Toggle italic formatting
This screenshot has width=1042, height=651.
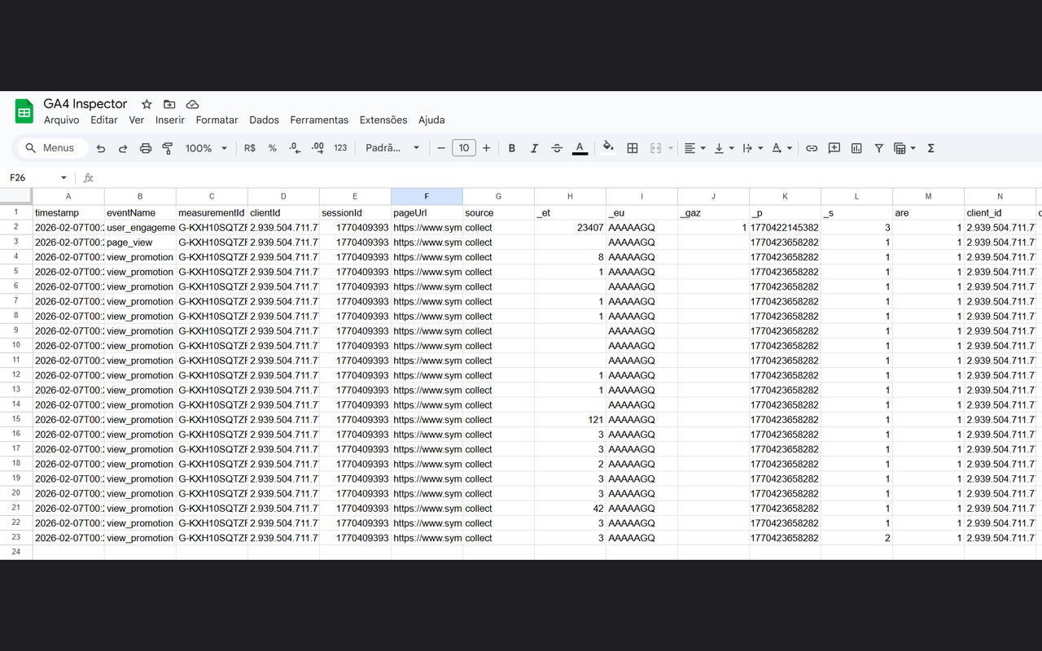[534, 148]
